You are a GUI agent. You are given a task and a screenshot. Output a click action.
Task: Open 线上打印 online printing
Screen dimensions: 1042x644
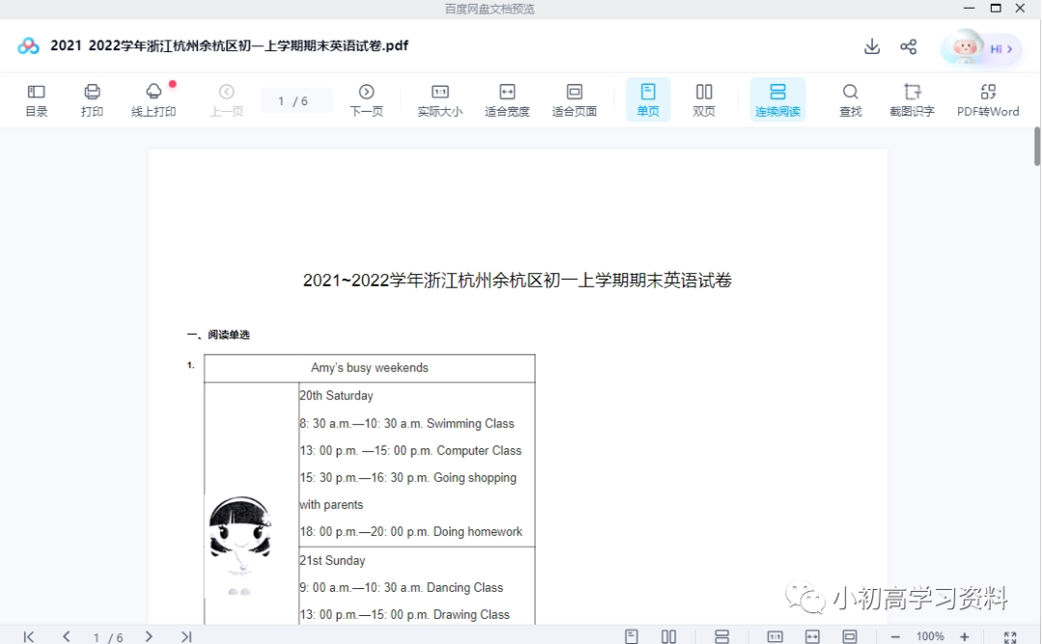pyautogui.click(x=153, y=100)
